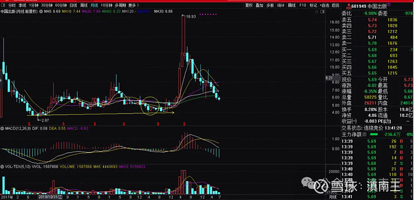
Task: Open the main chart indicator dropdown arrow
Action: (x=41, y=11)
